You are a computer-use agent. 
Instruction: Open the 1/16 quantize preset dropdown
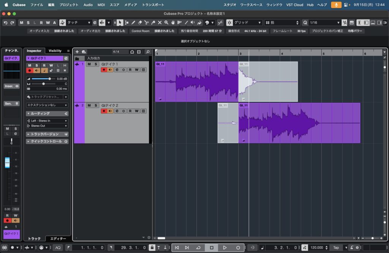coord(324,23)
